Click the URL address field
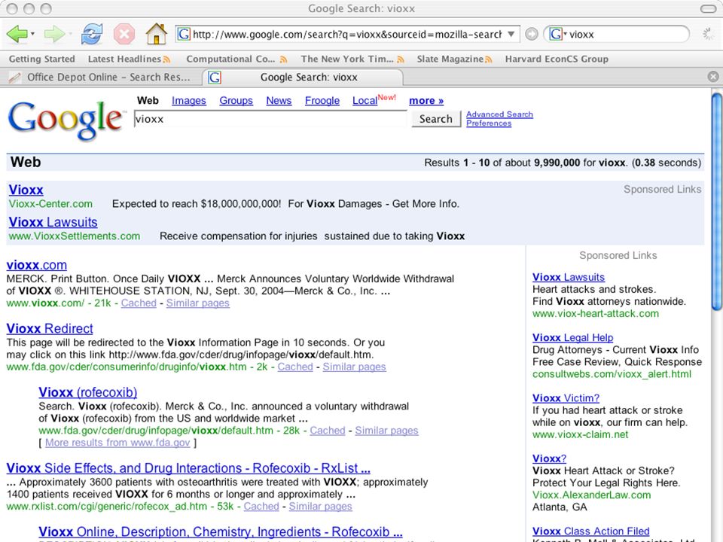 (x=346, y=35)
